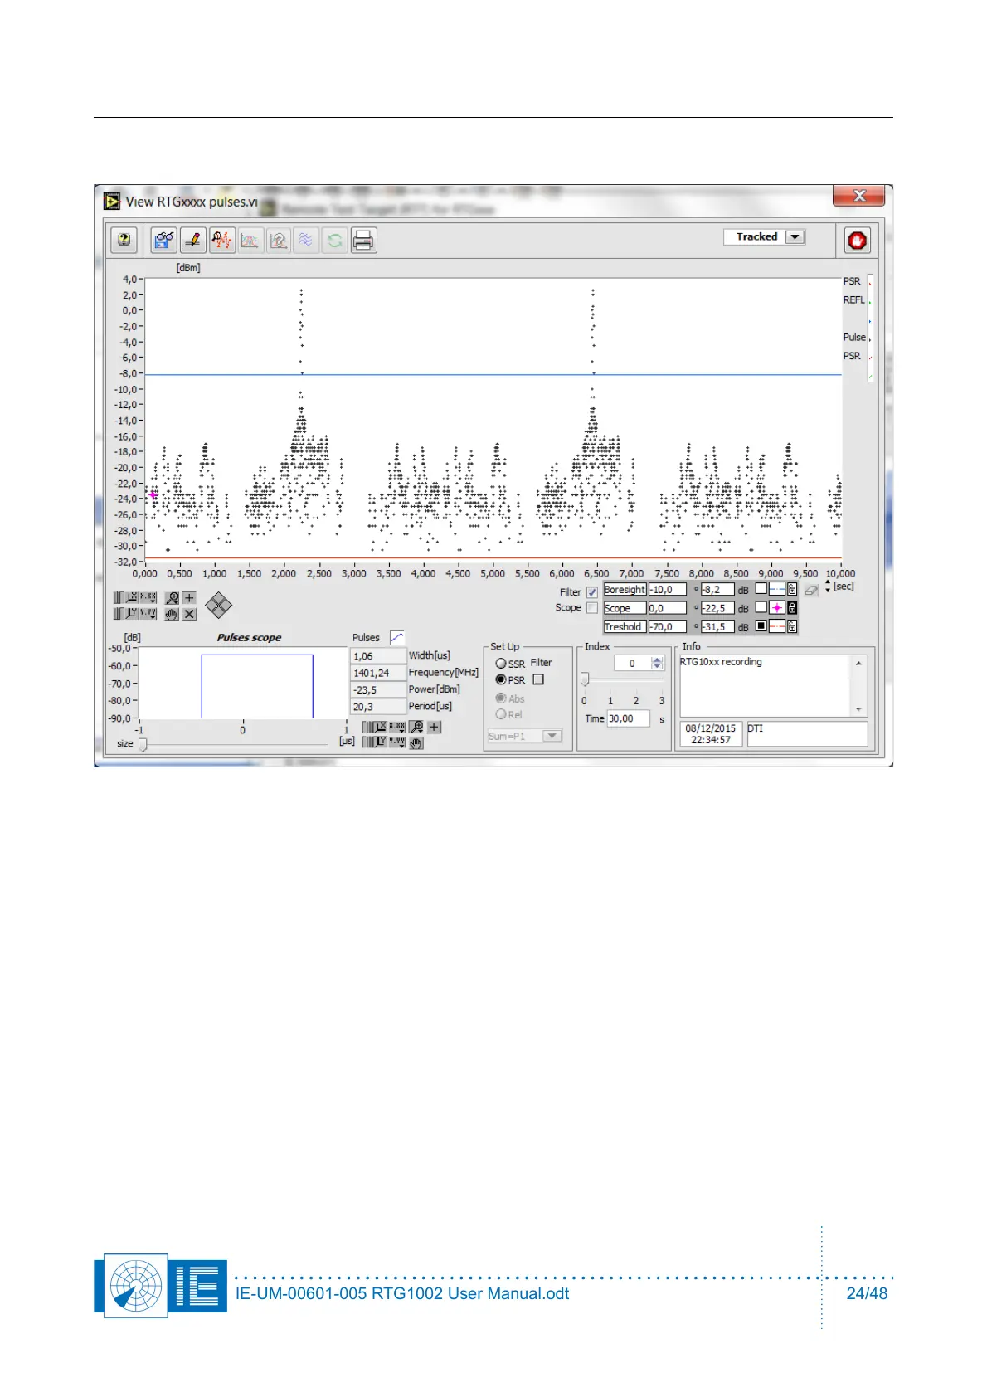Uncheck the Filter checkbox
The width and height of the screenshot is (987, 1397).
[x=592, y=592]
